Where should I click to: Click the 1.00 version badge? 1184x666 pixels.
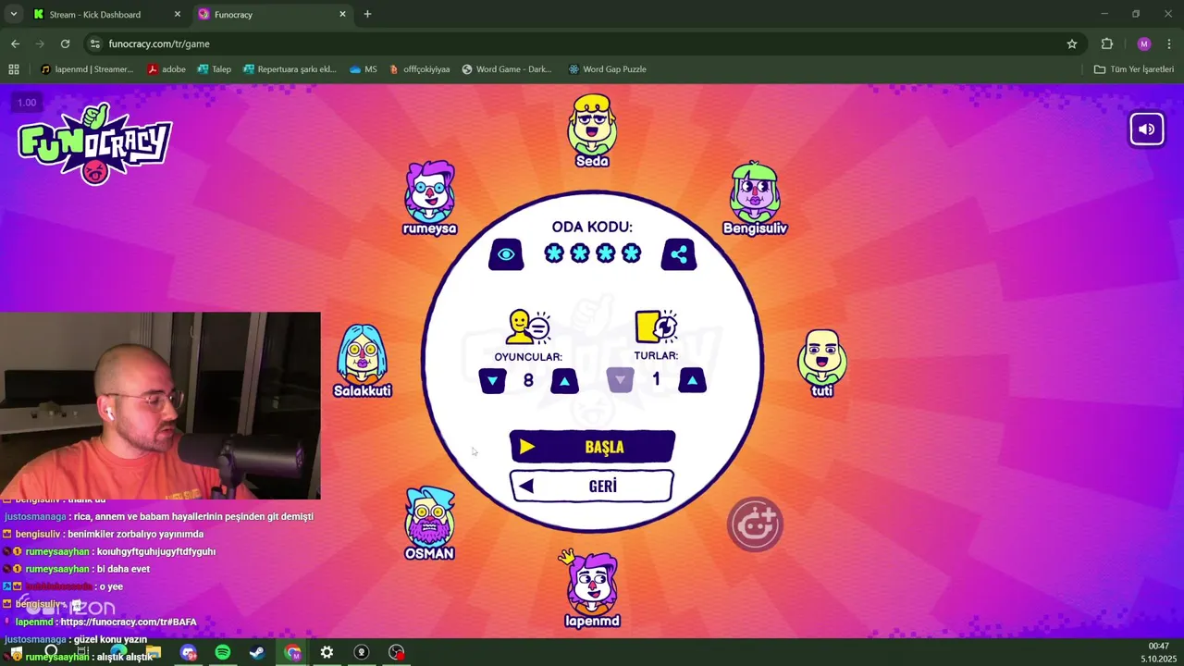pyautogui.click(x=27, y=103)
